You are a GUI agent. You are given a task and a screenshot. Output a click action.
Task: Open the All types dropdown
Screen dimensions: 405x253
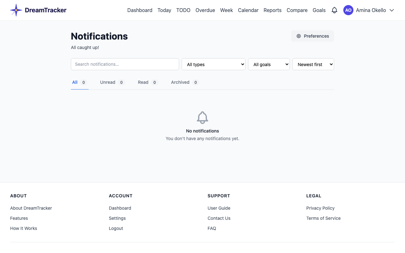(214, 64)
